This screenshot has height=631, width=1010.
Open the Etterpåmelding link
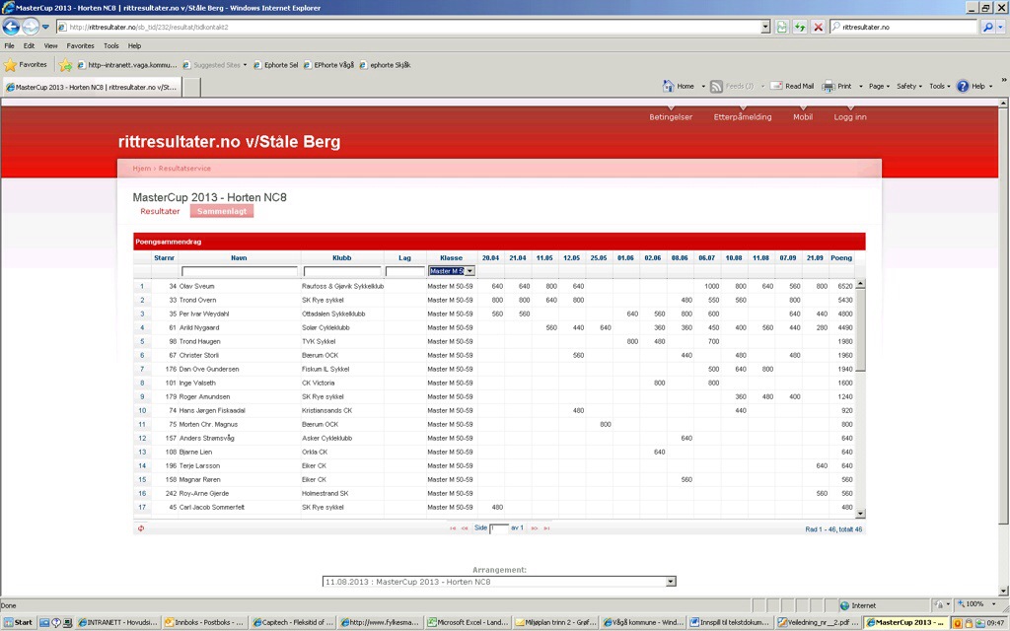pos(743,116)
